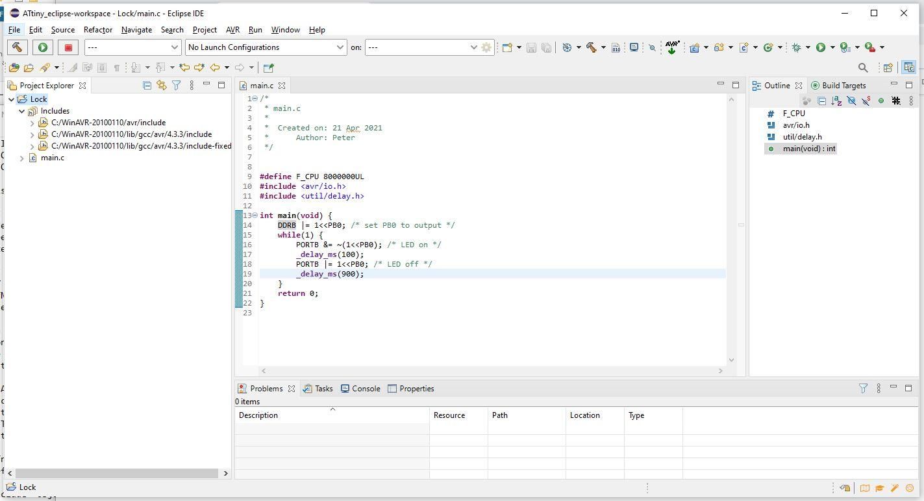Create a new C/C++ source file from the toolbar
924x501 pixels.
coord(745,47)
